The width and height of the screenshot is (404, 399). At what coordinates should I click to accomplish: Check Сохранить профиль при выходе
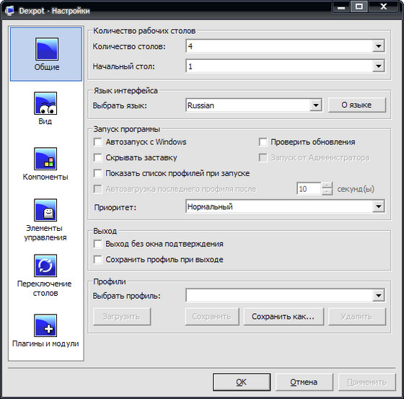pyautogui.click(x=98, y=260)
